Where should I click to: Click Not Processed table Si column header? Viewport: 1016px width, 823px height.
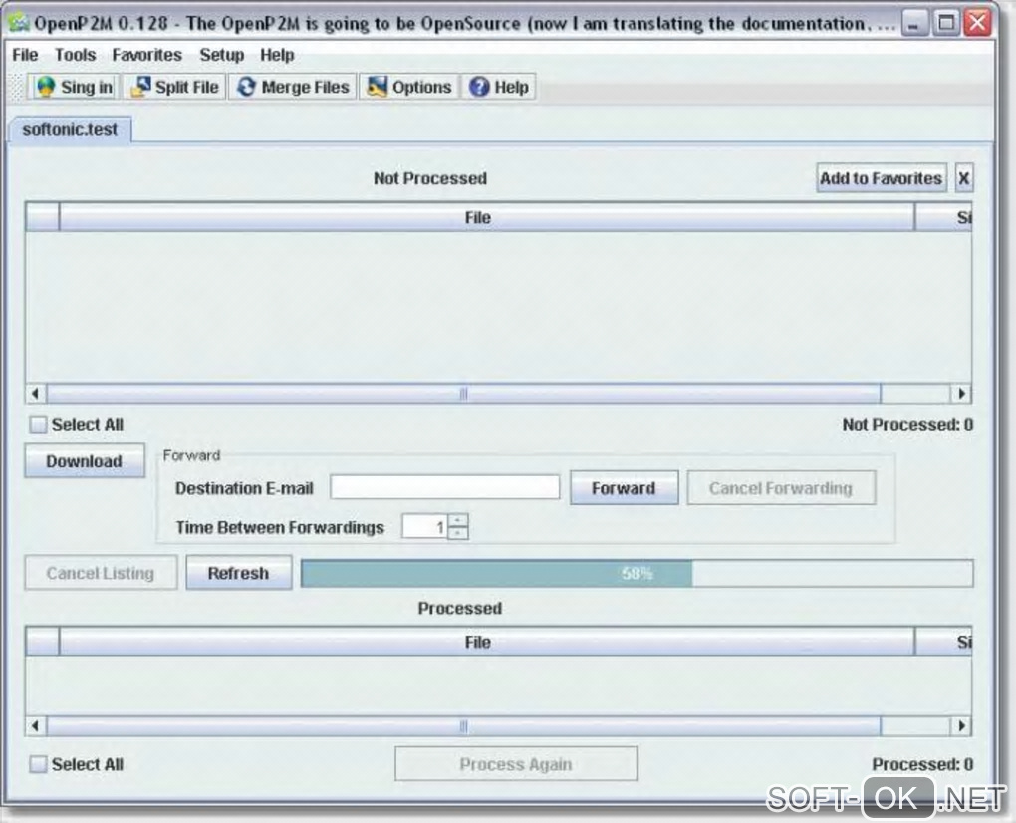pos(944,218)
